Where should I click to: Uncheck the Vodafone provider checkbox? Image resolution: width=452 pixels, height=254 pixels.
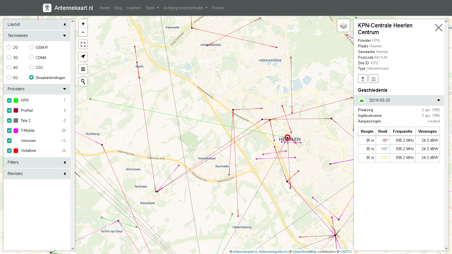(9, 151)
